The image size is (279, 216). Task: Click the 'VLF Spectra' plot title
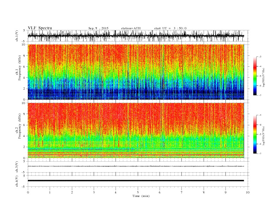[40, 28]
